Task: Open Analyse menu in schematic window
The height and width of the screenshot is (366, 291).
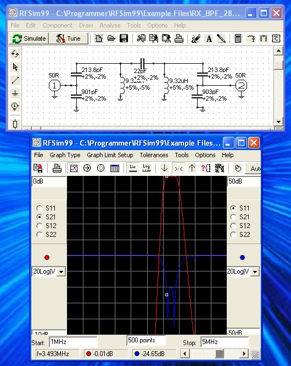Action: tap(110, 25)
